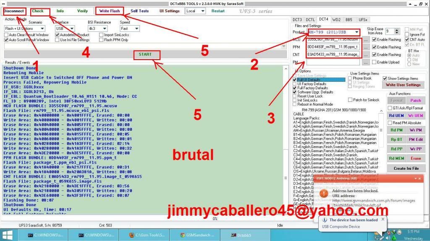Switch to the UFSx tab
This screenshot has width=430, height=241.
pos(363,20)
